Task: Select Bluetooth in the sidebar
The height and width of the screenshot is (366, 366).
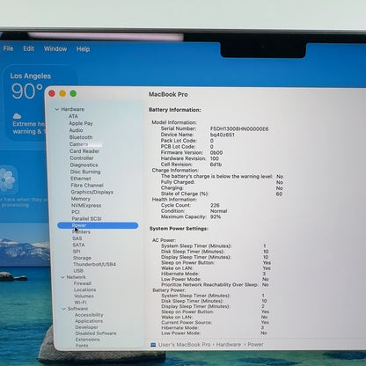Action: point(81,137)
